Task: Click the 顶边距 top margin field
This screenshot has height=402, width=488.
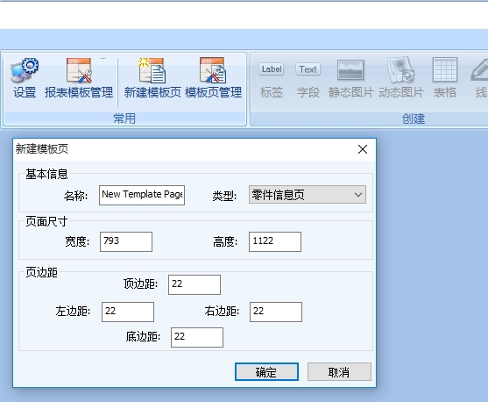Action: (x=194, y=284)
